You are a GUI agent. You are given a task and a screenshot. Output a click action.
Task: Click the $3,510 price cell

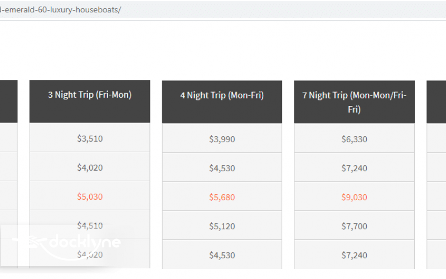[90, 138]
